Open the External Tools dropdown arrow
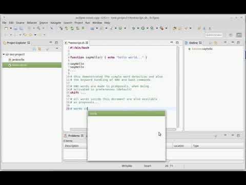 pyautogui.click(x=166, y=28)
